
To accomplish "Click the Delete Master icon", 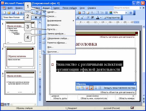I will [x=87, y=88].
